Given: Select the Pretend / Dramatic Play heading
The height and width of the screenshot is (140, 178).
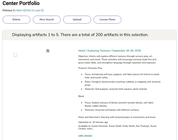Looking at the screenshot, I should [x=90, y=68].
